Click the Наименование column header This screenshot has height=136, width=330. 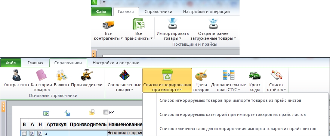click(x=125, y=124)
